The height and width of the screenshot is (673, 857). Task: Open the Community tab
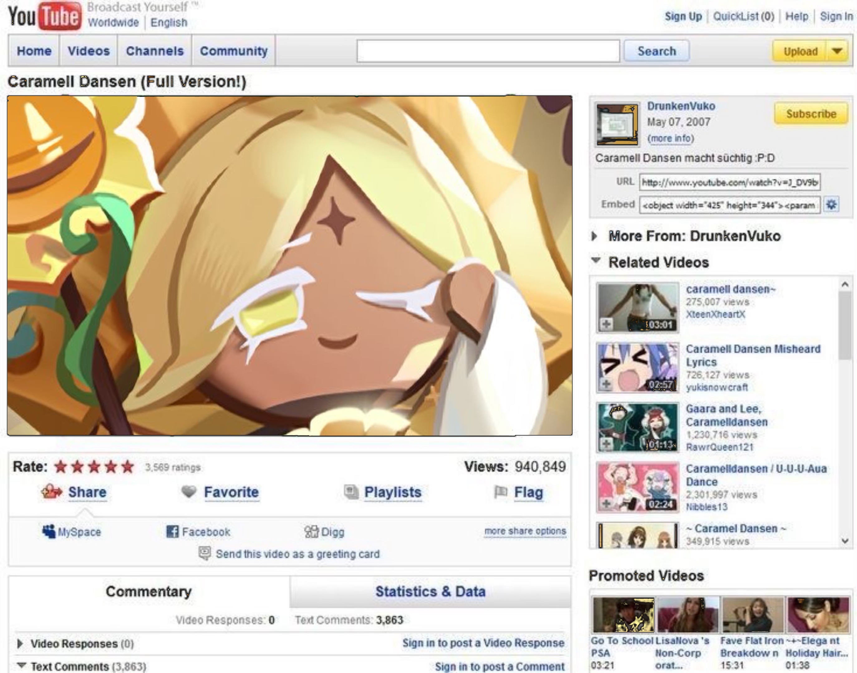click(x=234, y=51)
